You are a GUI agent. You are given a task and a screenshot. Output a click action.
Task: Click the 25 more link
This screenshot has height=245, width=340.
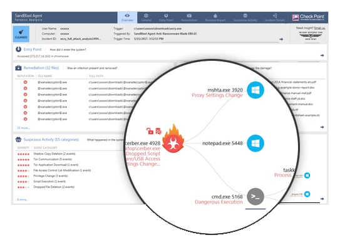click(x=23, y=128)
